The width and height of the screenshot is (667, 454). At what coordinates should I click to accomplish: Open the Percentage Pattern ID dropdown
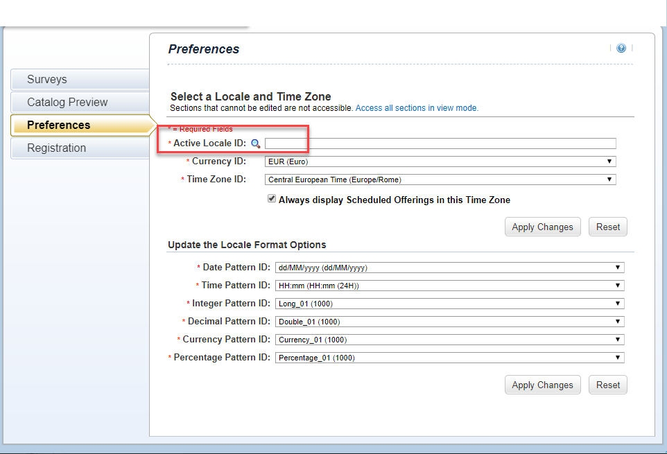(449, 358)
